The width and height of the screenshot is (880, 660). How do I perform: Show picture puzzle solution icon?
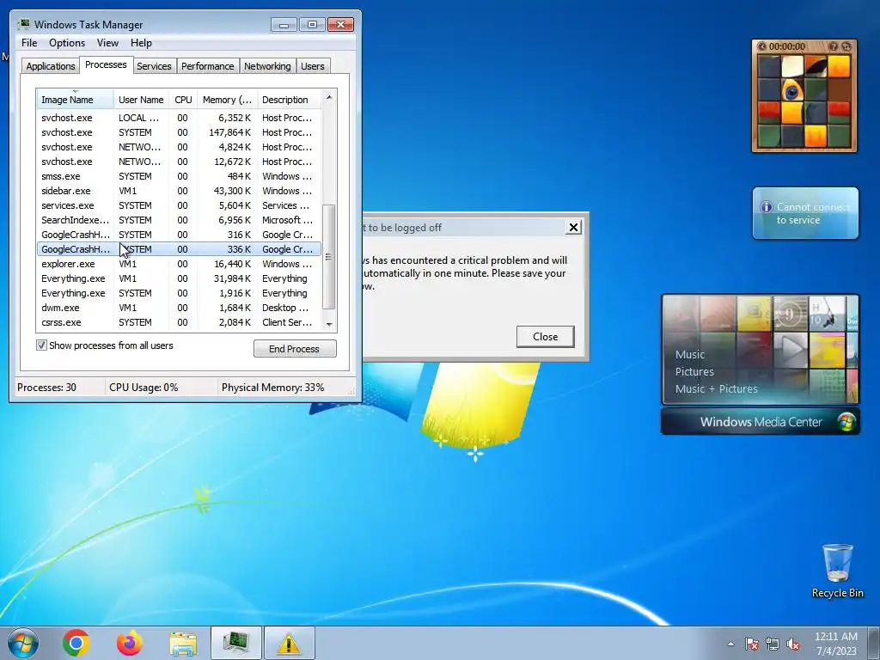[x=834, y=46]
